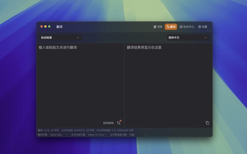Screen dimensions: 247x154
Task: Click AI文字识别: 4/1000 次 statistic
Action: [78, 130]
